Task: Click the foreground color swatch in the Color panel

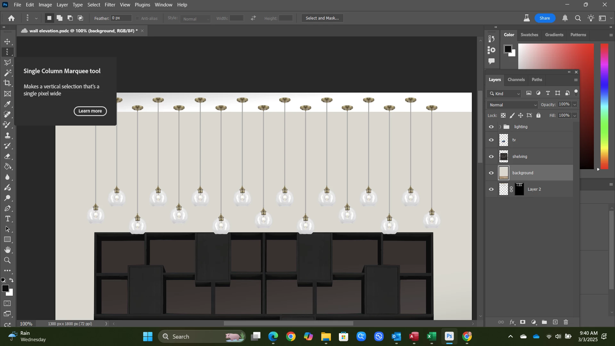Action: 508,49
